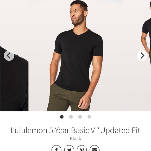151x151 pixels.
Task: Open the main model photo in center
Action: click(75, 55)
